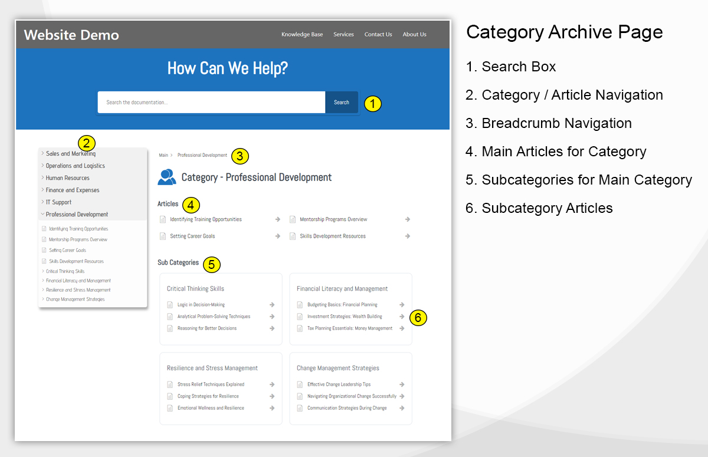Click document icon for main Skills Development Resources
This screenshot has width=708, height=457.
[293, 236]
